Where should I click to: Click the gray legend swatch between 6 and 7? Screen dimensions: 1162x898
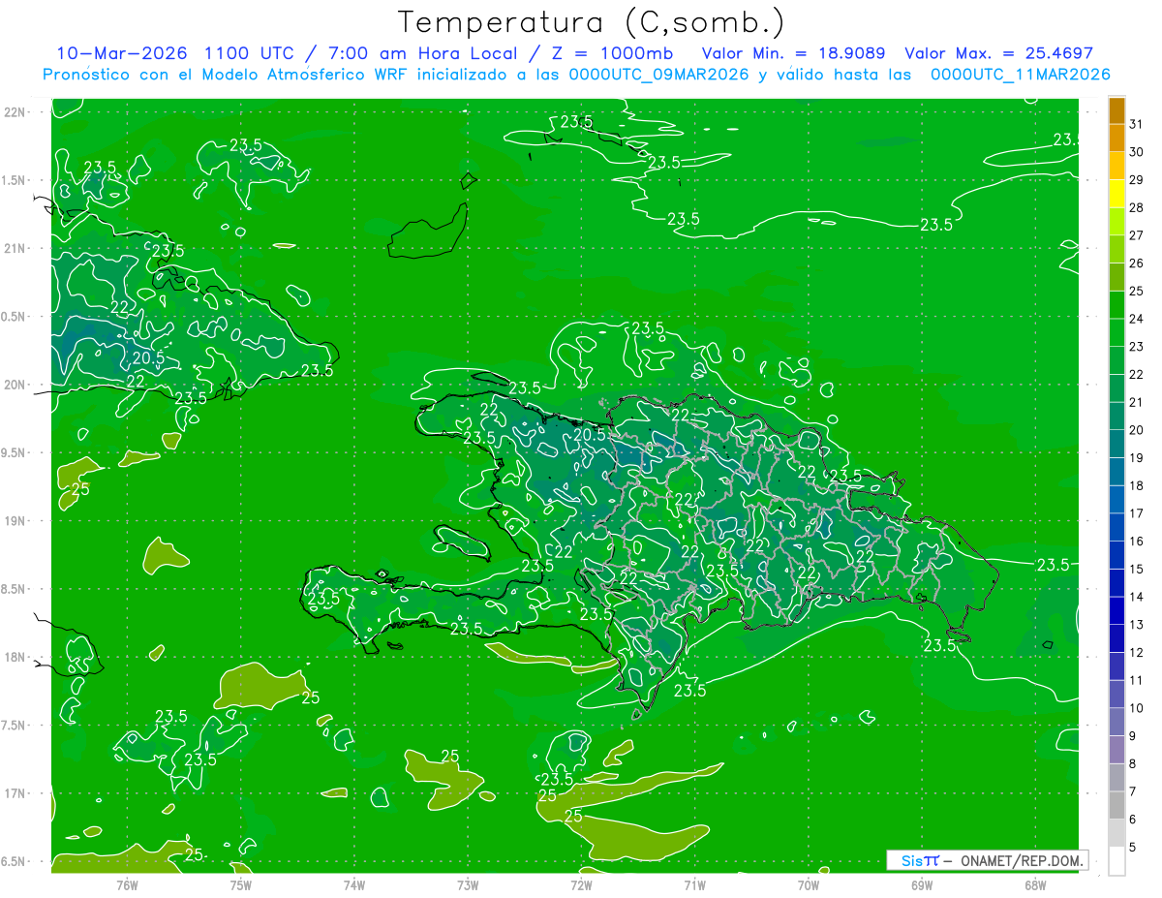1116,806
